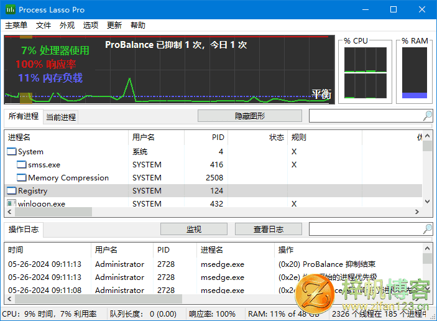Click the Memory Compression process icon

click(x=22, y=178)
